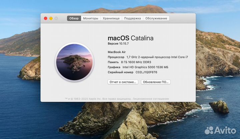This screenshot has width=240, height=139.
Task: Click the Отчет о системе button
Action: 123,82
